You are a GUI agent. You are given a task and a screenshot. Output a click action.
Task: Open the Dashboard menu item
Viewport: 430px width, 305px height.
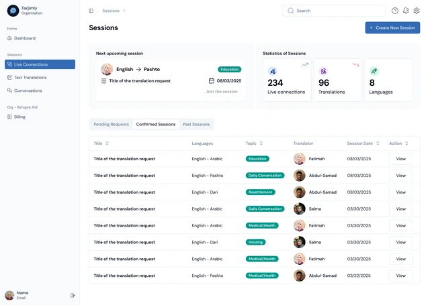coord(40,38)
